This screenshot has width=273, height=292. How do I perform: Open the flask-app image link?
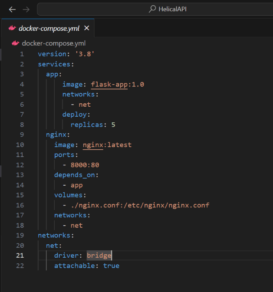(109, 84)
